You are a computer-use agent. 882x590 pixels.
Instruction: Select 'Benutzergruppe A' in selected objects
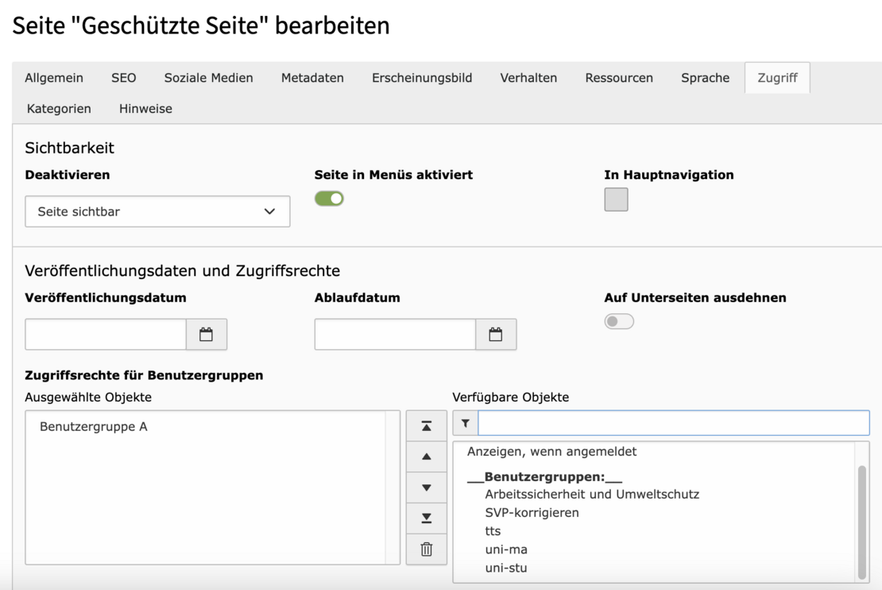point(94,427)
